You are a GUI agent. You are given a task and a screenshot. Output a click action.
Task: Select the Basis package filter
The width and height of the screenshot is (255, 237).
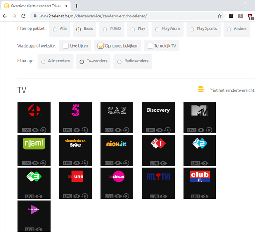[85, 29]
